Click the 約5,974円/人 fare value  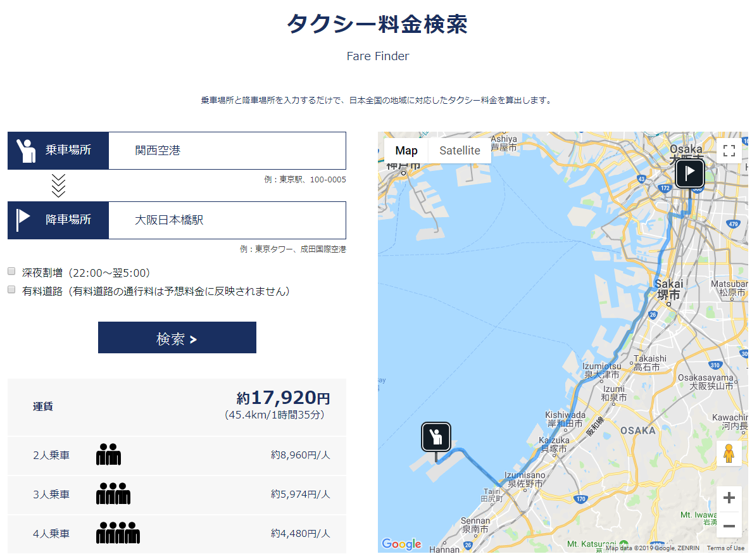(x=300, y=494)
